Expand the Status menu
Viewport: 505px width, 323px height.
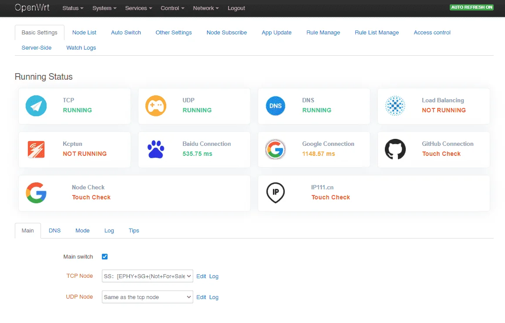73,8
